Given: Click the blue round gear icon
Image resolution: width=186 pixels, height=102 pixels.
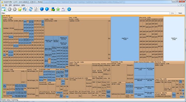Looking at the screenshot, I should [69, 9].
